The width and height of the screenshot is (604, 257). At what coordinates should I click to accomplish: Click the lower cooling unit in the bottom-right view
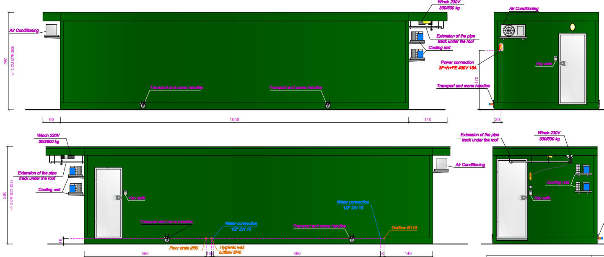pyautogui.click(x=583, y=186)
